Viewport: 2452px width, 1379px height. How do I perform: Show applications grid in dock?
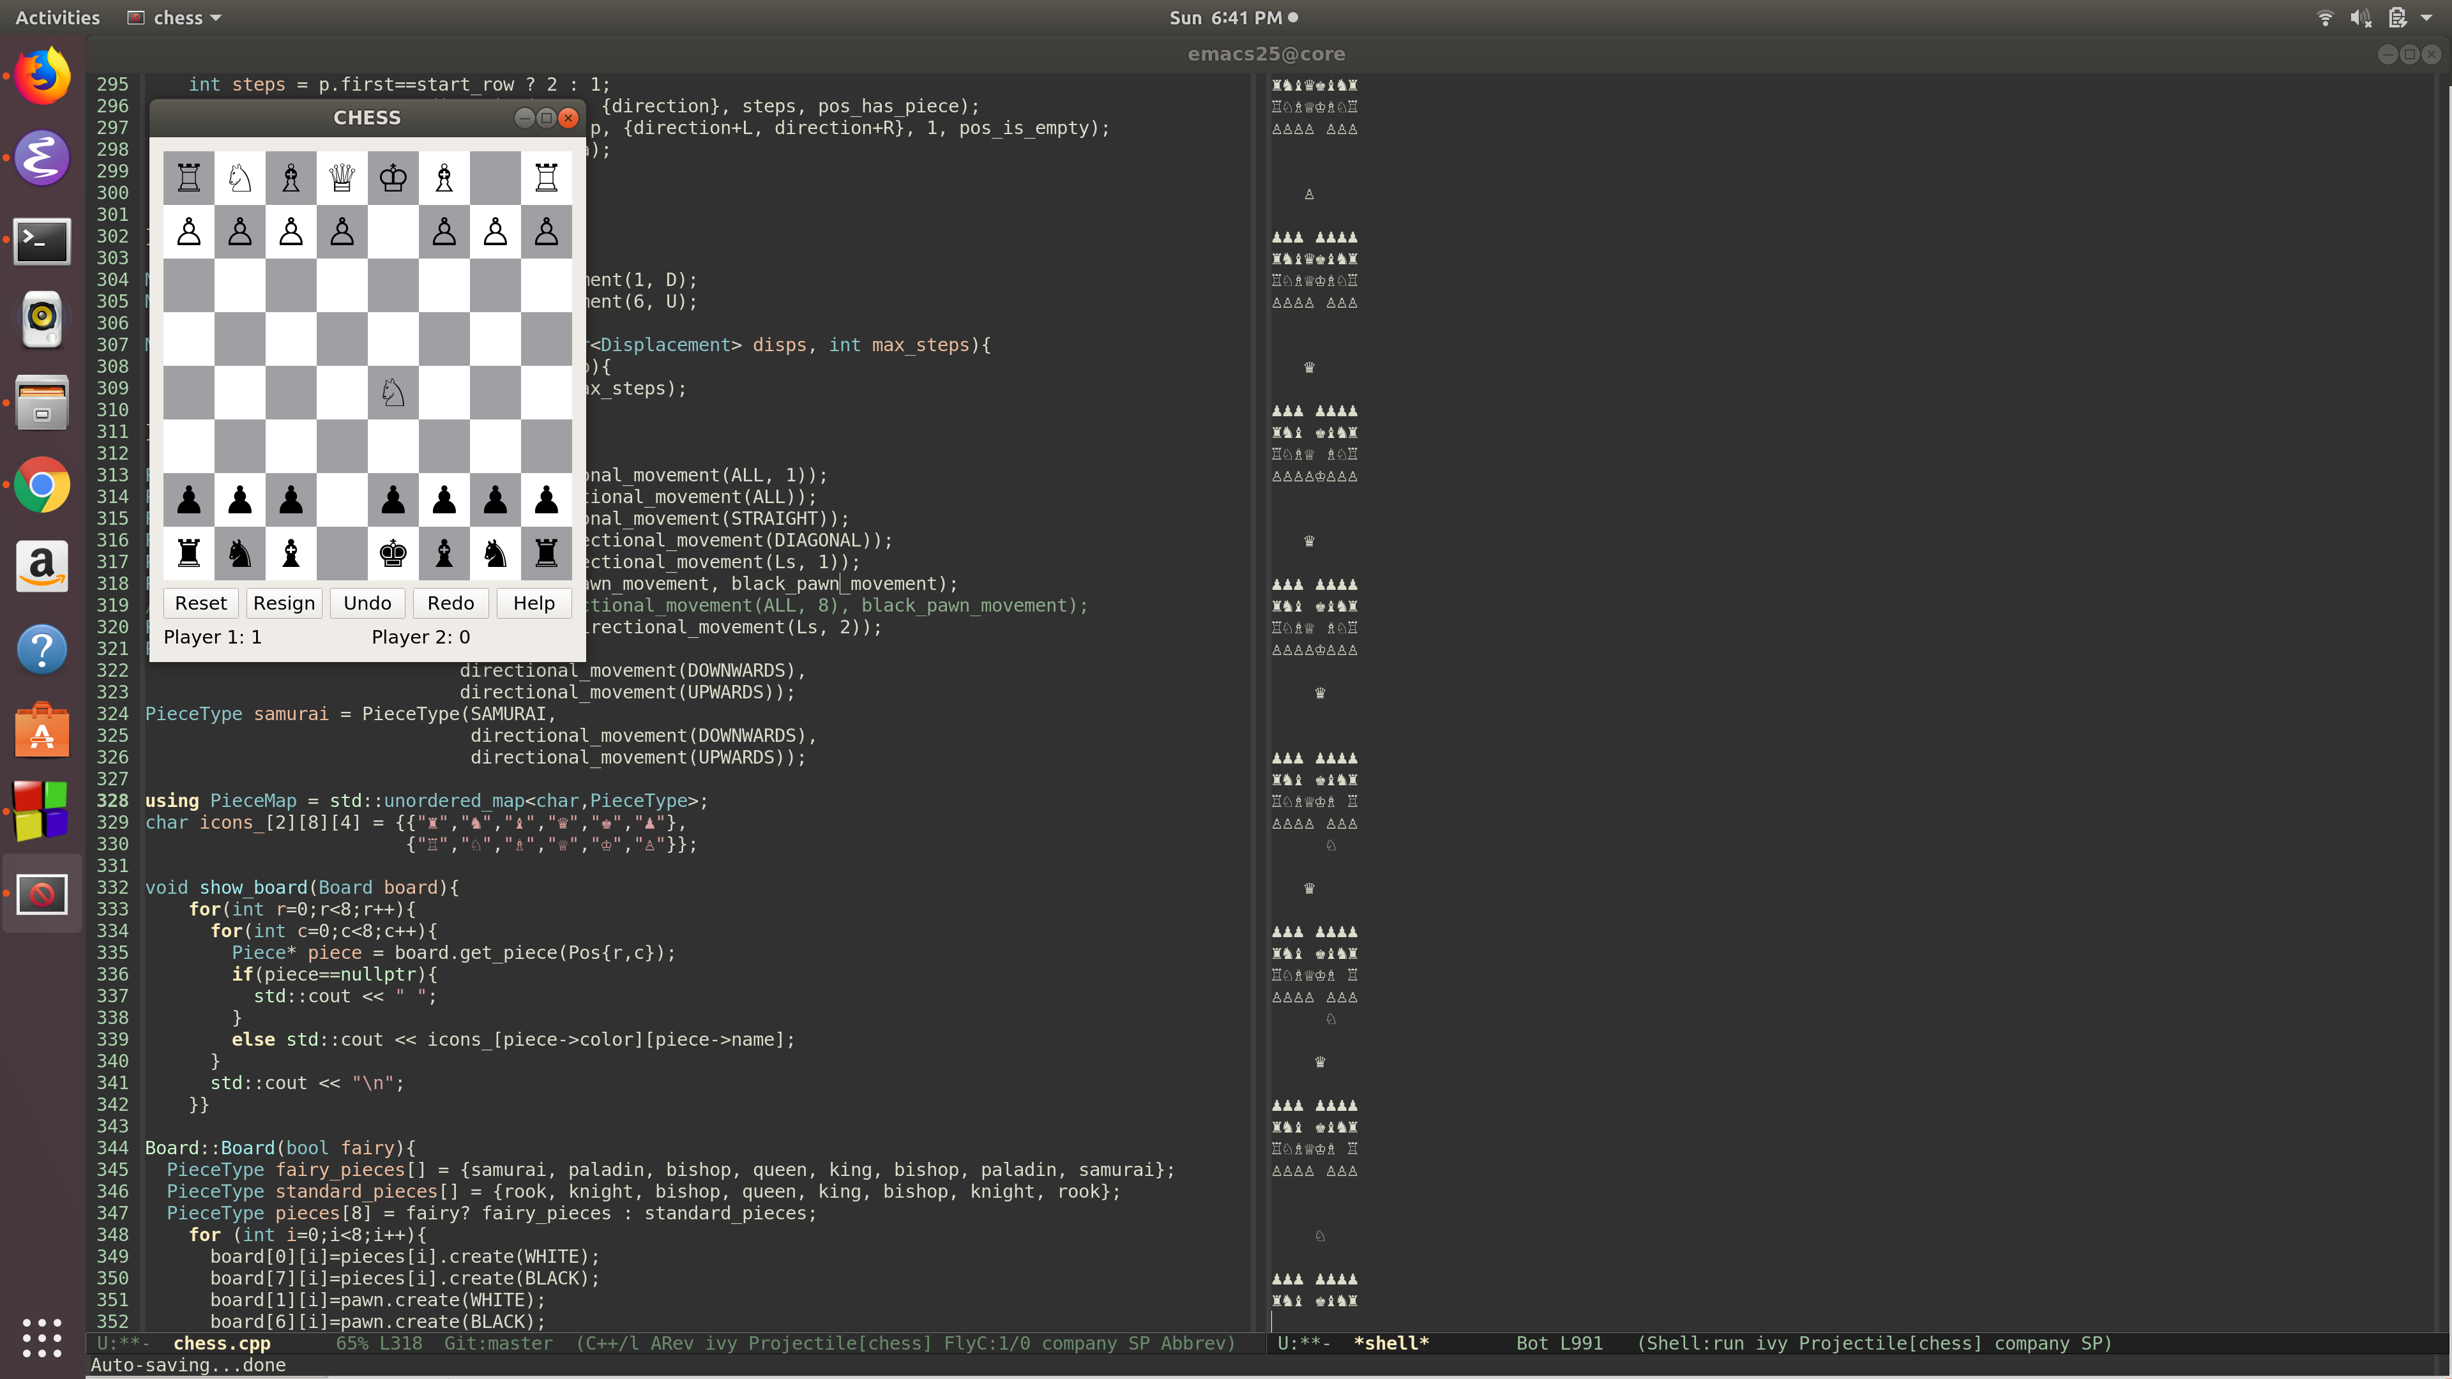[42, 1337]
